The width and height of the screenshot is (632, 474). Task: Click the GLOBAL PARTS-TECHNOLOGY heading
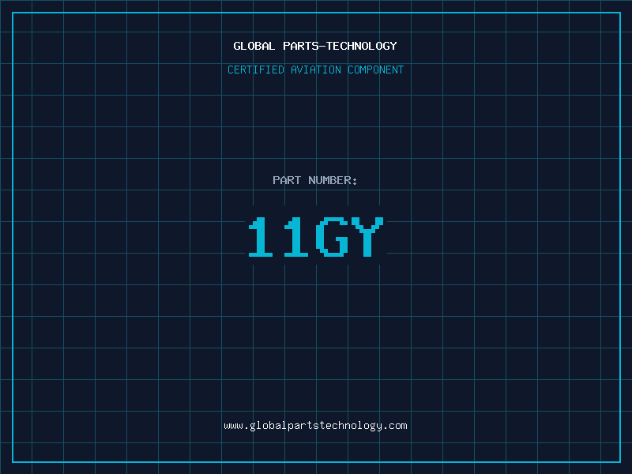coord(315,46)
